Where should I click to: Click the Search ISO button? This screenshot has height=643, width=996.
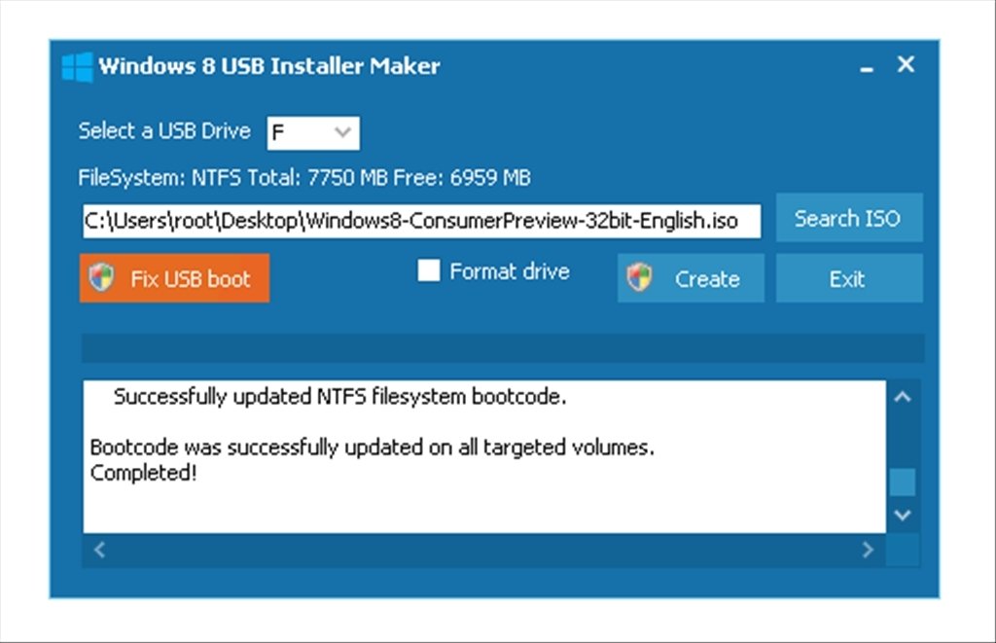click(x=848, y=218)
